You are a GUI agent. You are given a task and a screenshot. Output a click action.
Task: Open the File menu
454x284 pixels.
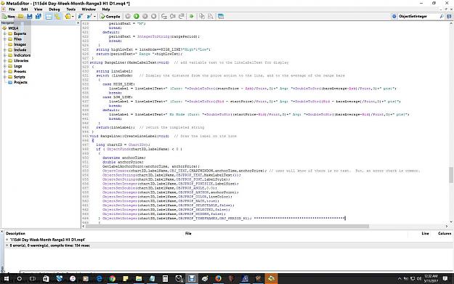12,9
